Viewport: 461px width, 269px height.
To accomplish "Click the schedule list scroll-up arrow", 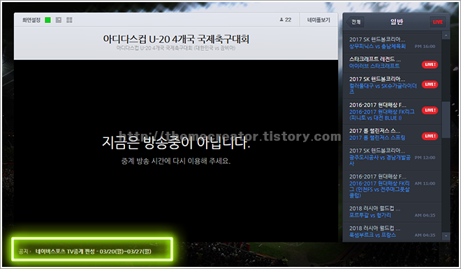I will (446, 36).
